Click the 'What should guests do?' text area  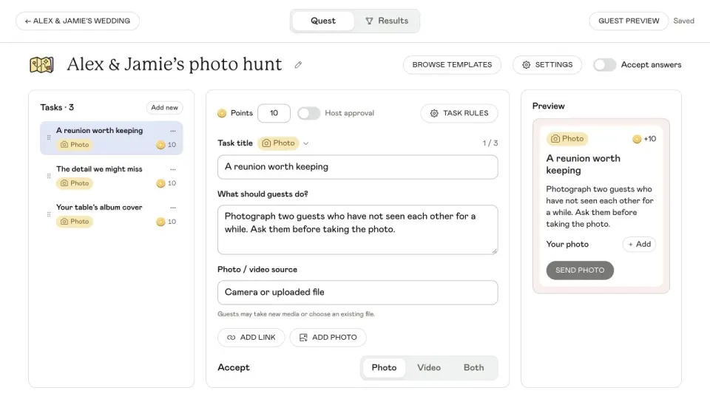(358, 230)
